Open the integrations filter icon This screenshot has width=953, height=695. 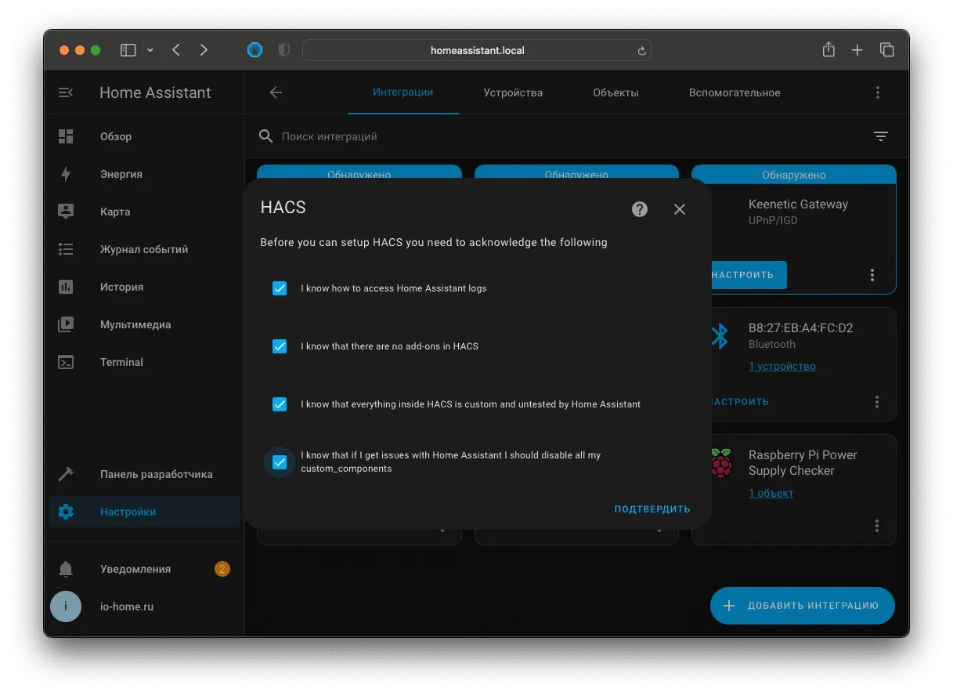(x=881, y=136)
